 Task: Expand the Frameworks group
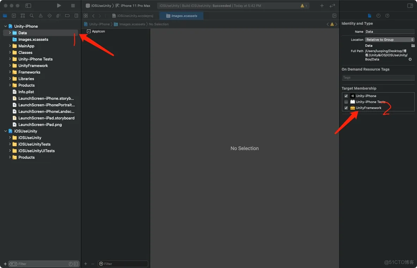[x=10, y=72]
